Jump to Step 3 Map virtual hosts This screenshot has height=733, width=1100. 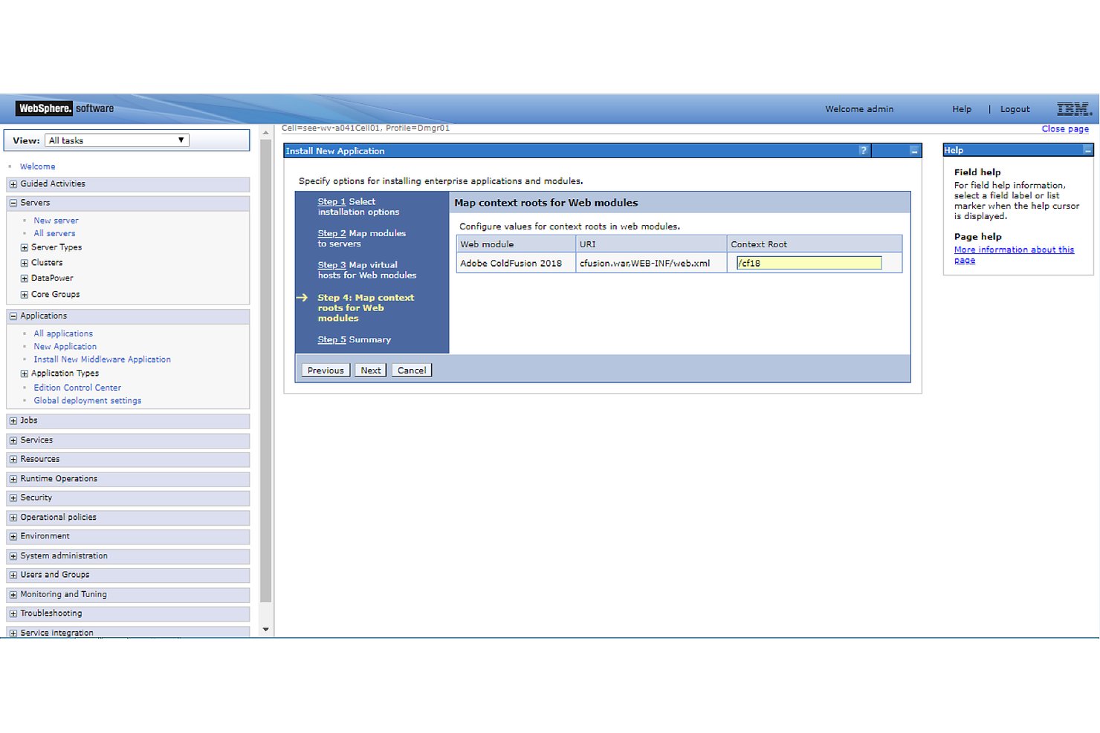(x=331, y=265)
